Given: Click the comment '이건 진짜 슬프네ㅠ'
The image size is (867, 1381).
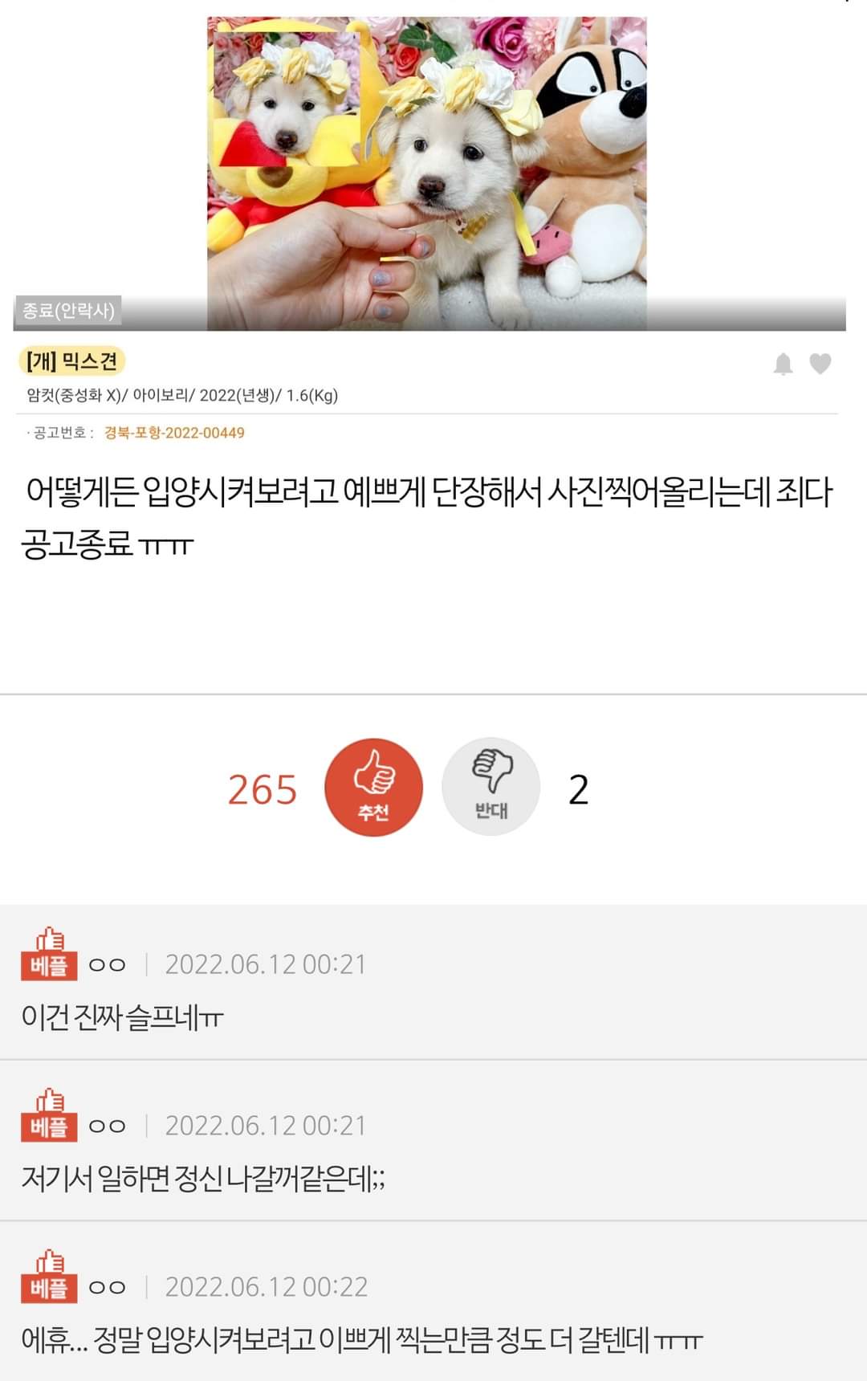Looking at the screenshot, I should [x=122, y=1017].
